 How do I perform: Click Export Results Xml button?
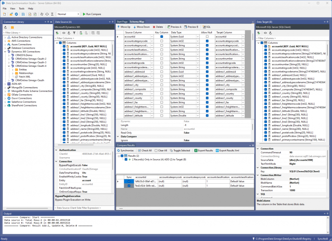(x=227, y=151)
